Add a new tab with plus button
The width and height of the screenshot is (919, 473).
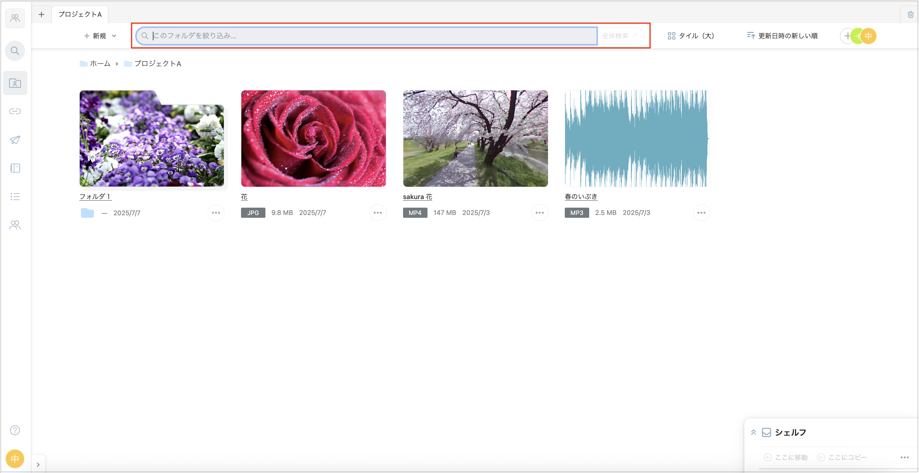point(41,14)
